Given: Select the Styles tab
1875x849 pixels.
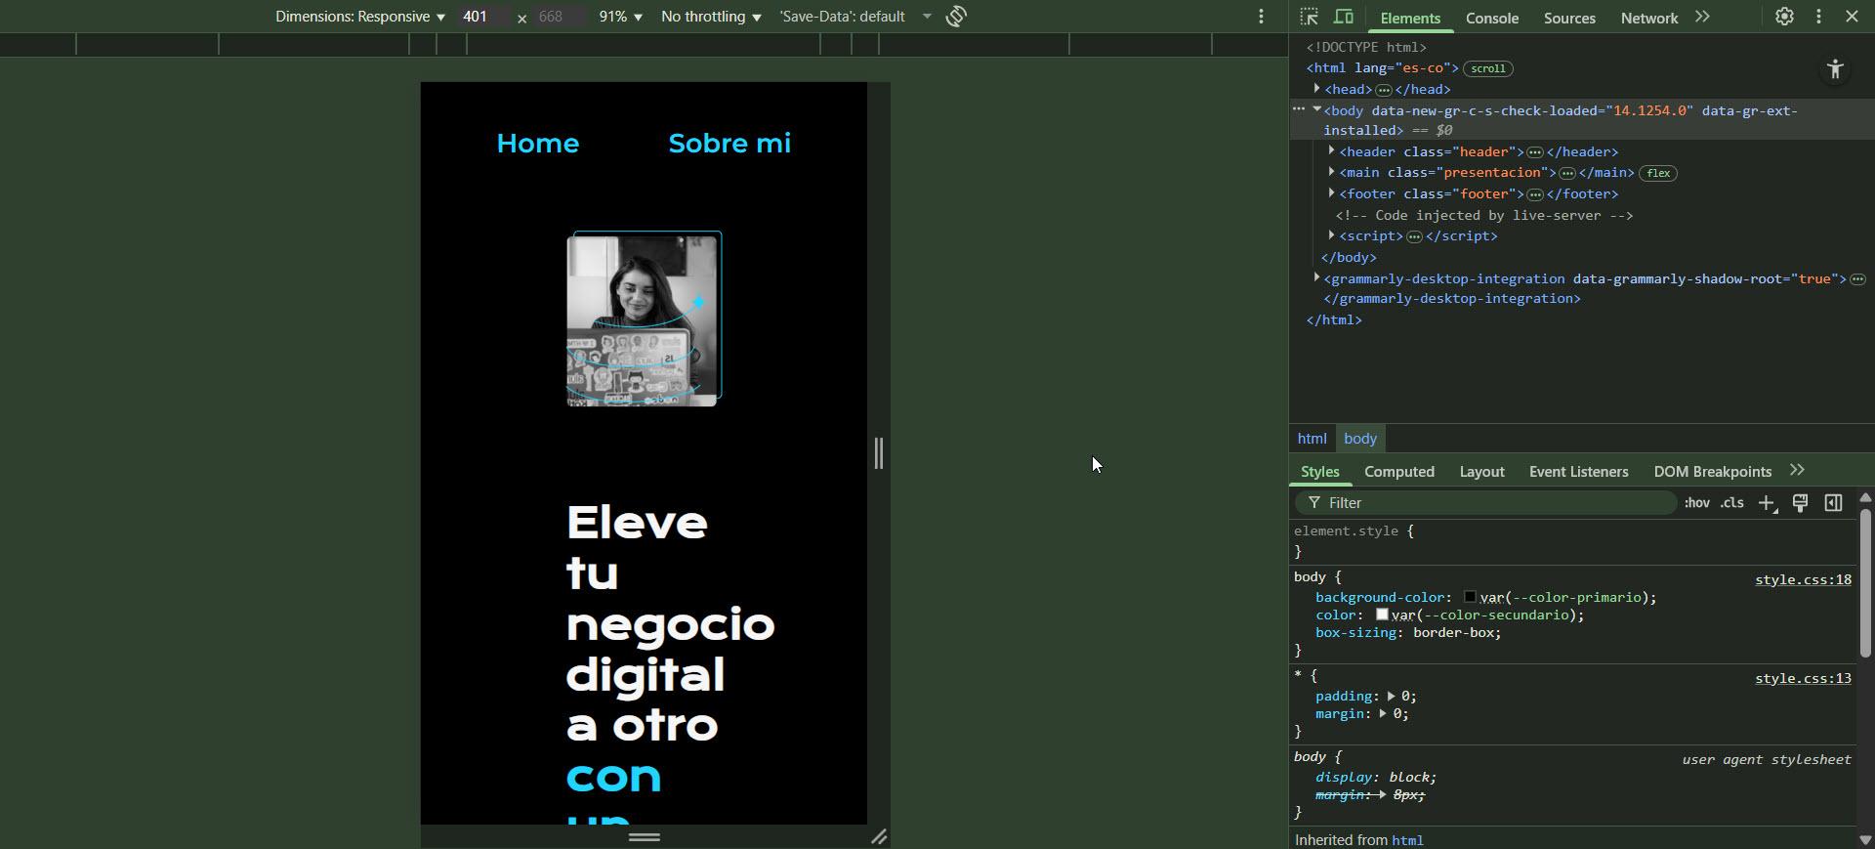Looking at the screenshot, I should point(1319,471).
